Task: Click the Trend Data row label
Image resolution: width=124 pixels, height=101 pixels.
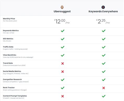Action: pyautogui.click(x=8, y=63)
